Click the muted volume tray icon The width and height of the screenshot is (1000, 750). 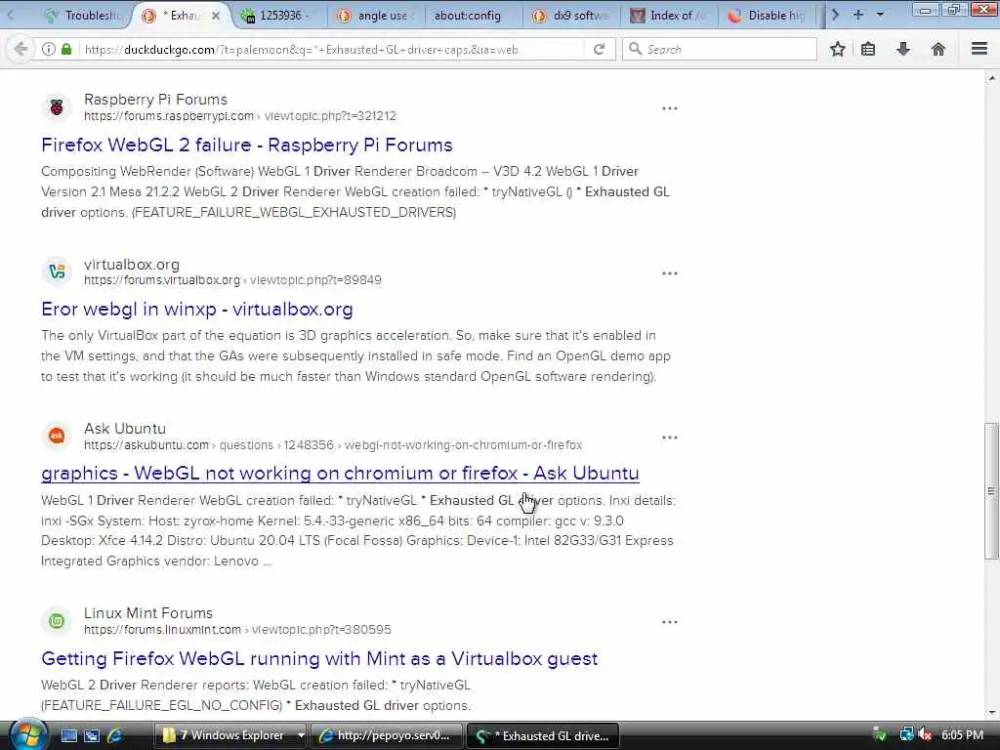[x=926, y=735]
